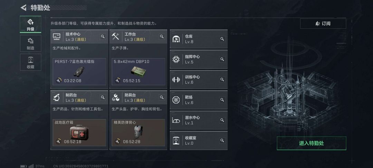Open the 精英防弹背心 production card
The width and height of the screenshot is (373, 168).
click(x=138, y=132)
